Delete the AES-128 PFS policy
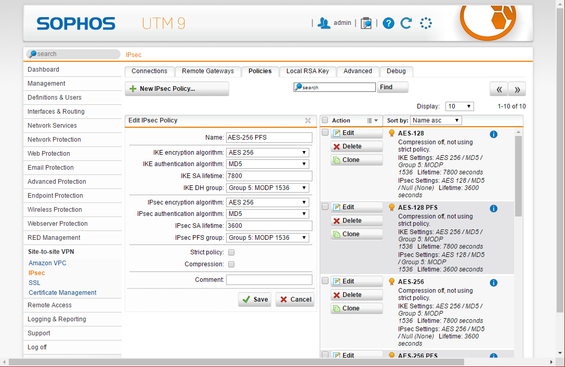 click(x=357, y=221)
